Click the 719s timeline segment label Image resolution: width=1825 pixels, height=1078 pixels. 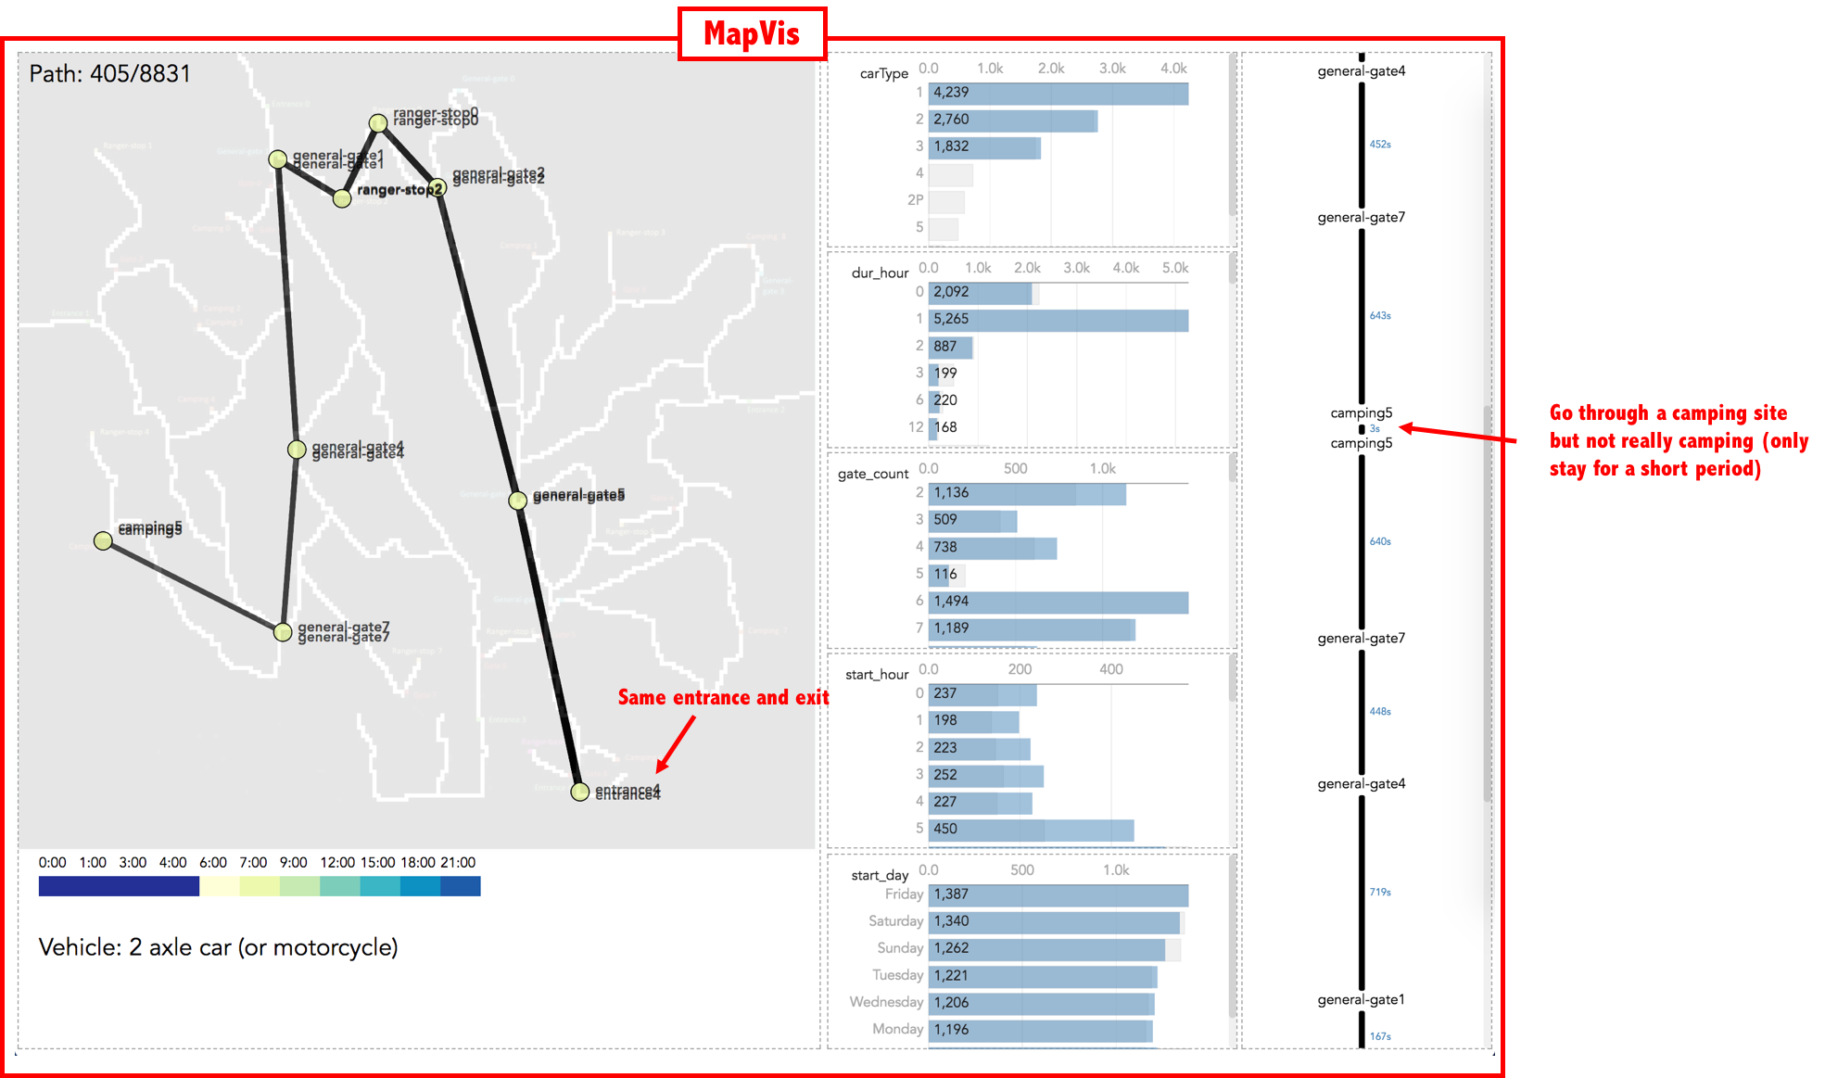click(x=1380, y=892)
